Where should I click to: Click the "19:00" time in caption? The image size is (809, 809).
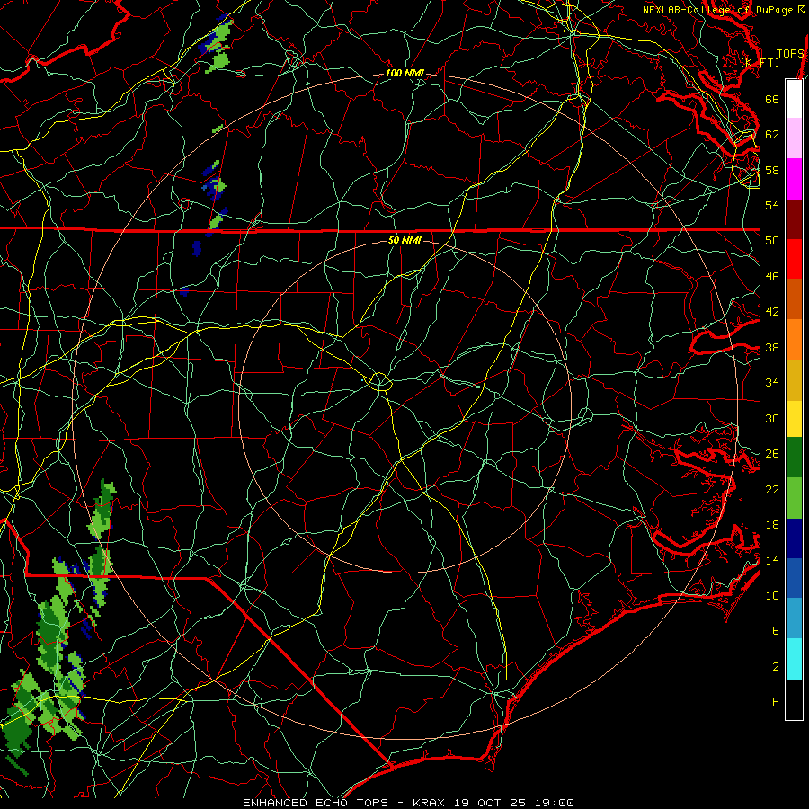point(555,803)
